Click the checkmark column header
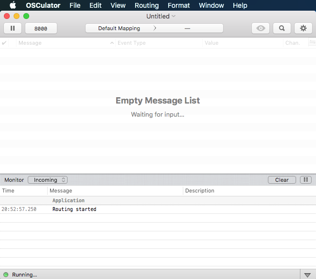This screenshot has height=279, width=316. 5,43
